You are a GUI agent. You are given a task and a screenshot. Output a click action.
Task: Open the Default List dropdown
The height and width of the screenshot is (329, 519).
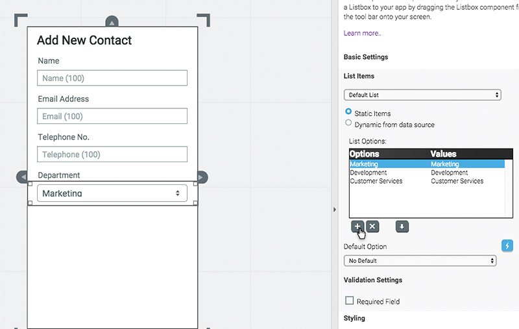point(422,95)
